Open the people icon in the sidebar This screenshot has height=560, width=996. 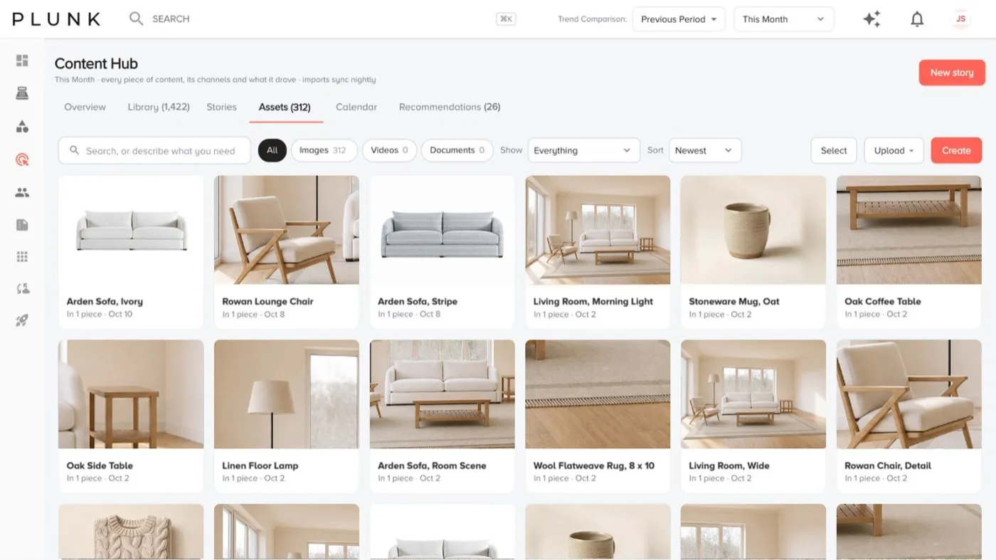22,192
